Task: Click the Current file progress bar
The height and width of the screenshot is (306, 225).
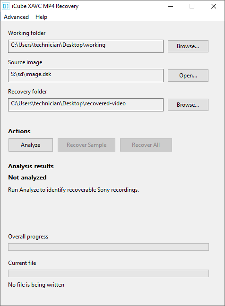Action: point(108,273)
